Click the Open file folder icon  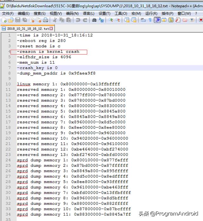tap(11, 20)
